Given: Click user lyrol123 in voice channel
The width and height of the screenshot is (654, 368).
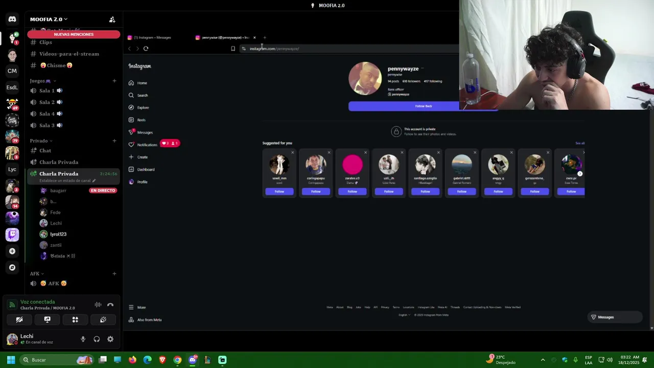Looking at the screenshot, I should (x=58, y=234).
